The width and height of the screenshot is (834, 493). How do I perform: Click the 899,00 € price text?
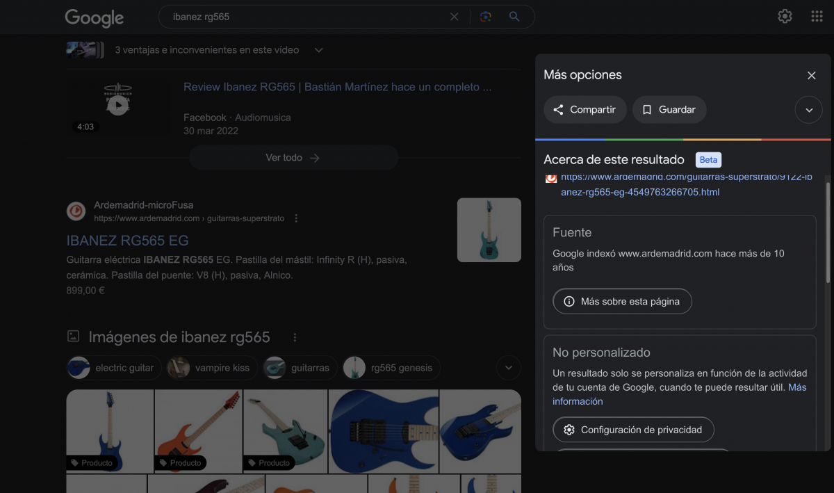(85, 291)
